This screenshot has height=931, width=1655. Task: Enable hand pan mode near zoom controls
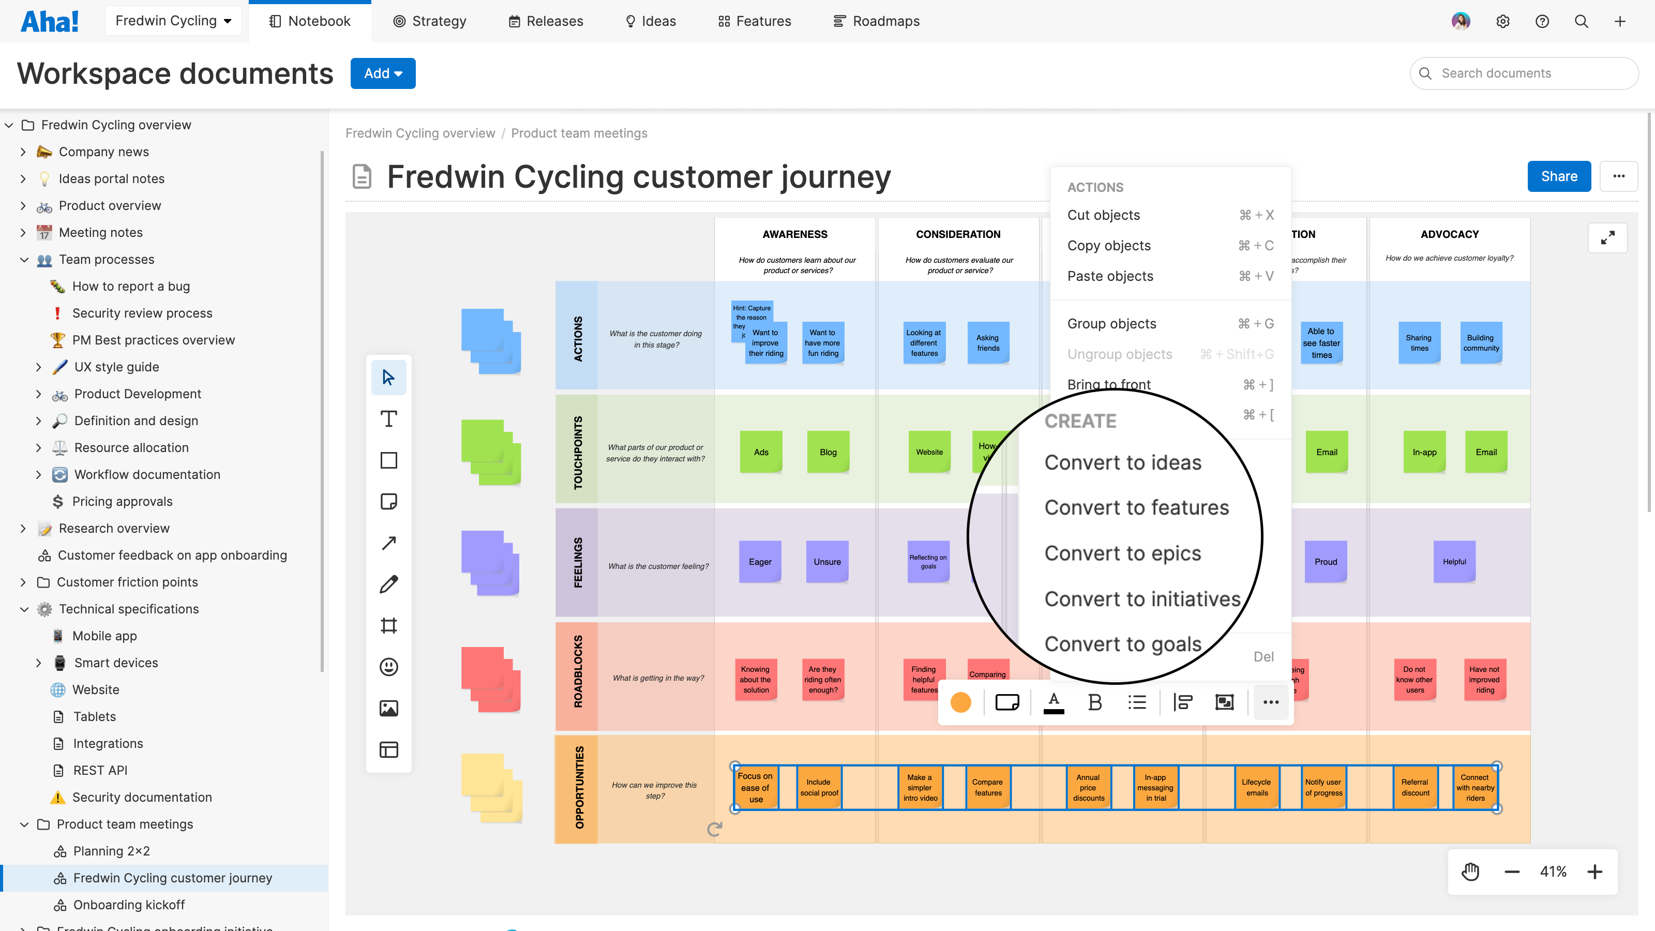(x=1470, y=872)
